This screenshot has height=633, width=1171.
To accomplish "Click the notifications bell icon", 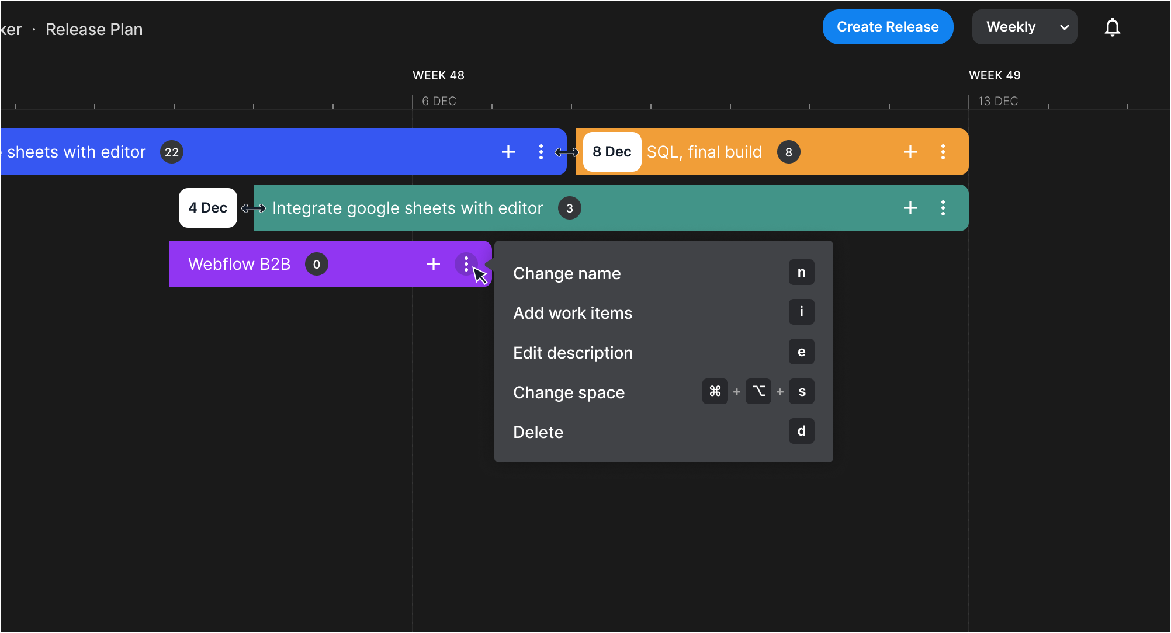I will click(1112, 27).
